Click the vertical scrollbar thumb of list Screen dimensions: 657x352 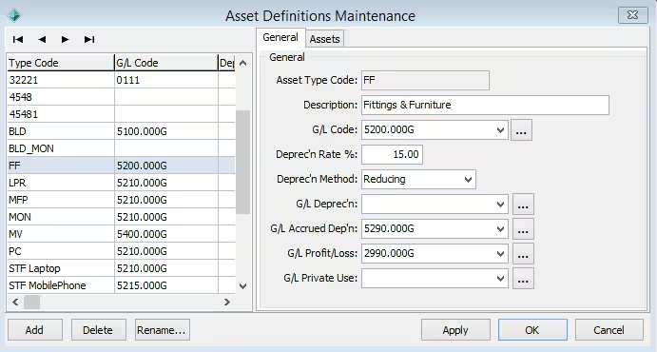[x=242, y=162]
